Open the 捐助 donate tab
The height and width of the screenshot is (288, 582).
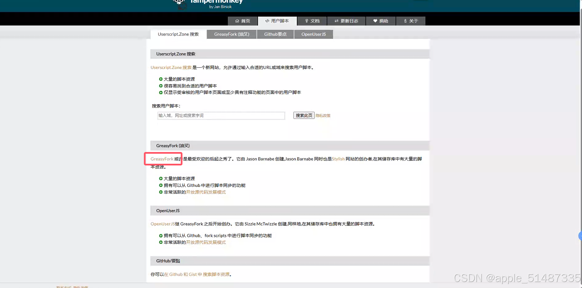pos(381,21)
